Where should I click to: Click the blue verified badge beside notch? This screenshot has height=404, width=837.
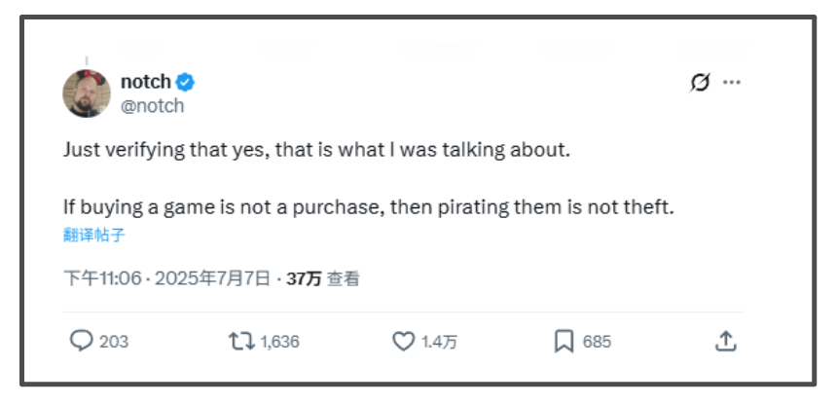[x=186, y=82]
